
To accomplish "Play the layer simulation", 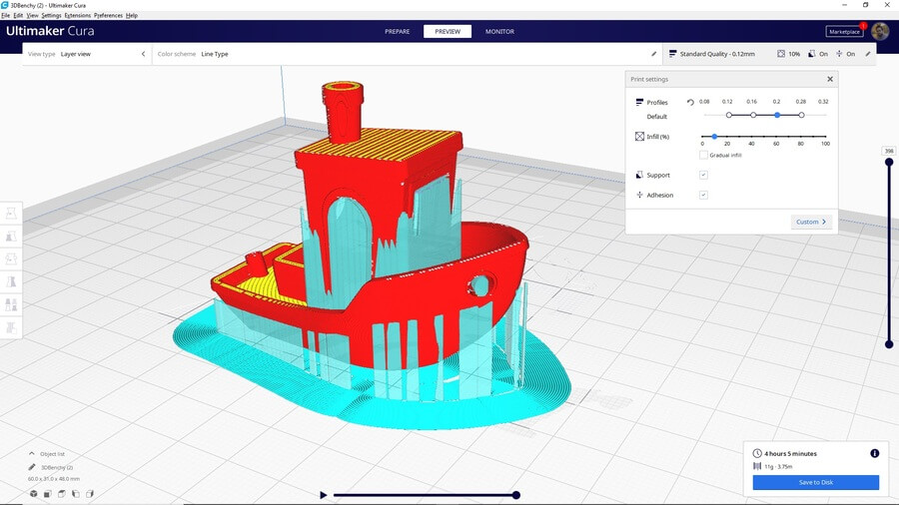I will point(323,495).
